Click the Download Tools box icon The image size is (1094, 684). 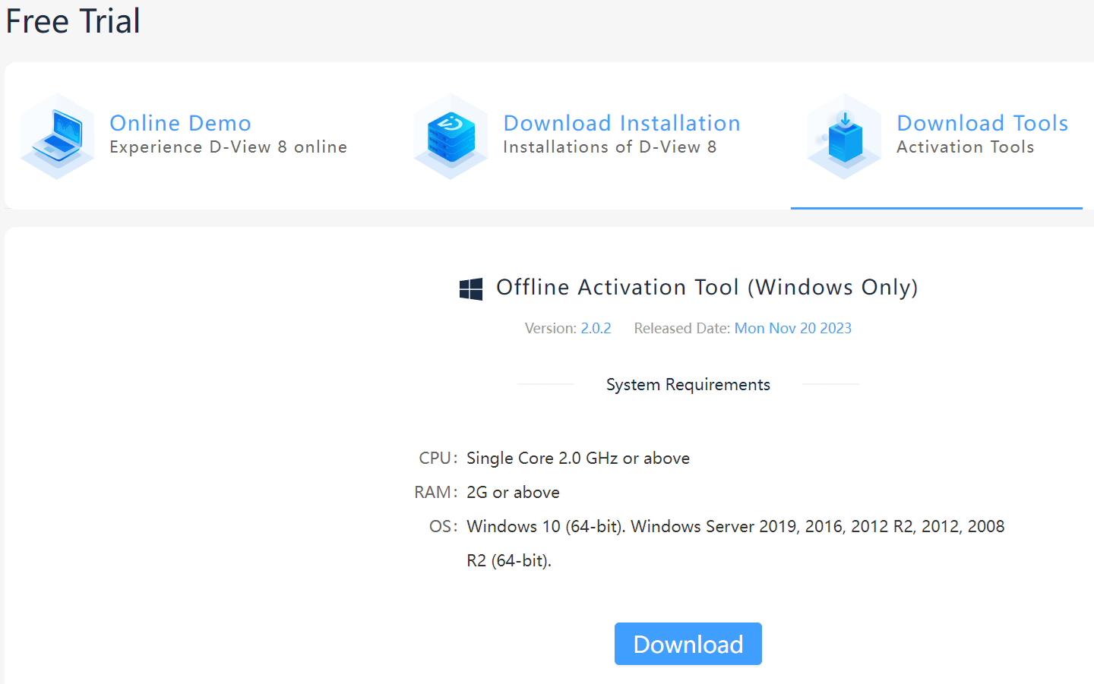[844, 137]
